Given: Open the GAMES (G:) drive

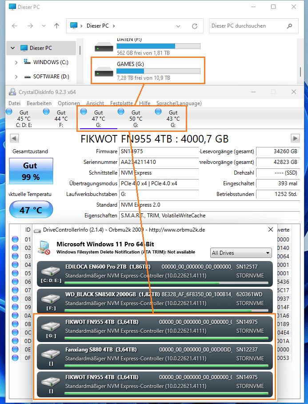Looking at the screenshot, I should (148, 70).
